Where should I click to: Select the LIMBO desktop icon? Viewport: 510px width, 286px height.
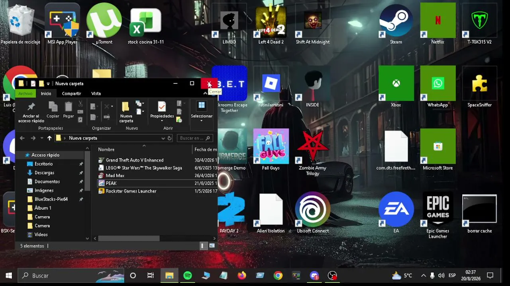pos(229,24)
